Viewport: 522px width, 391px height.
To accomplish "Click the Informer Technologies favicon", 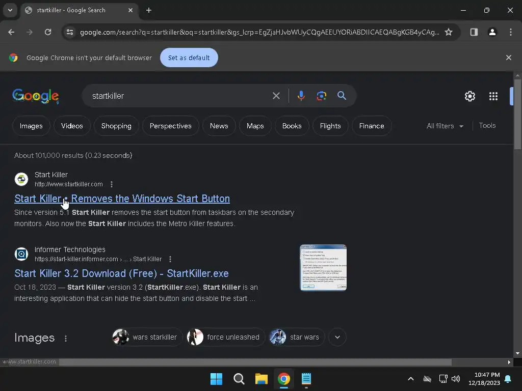I will [x=21, y=254].
